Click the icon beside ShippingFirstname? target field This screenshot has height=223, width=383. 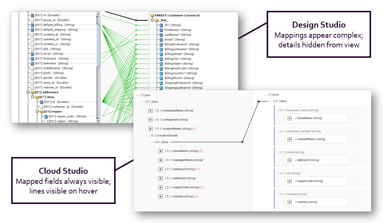pyautogui.click(x=161, y=83)
